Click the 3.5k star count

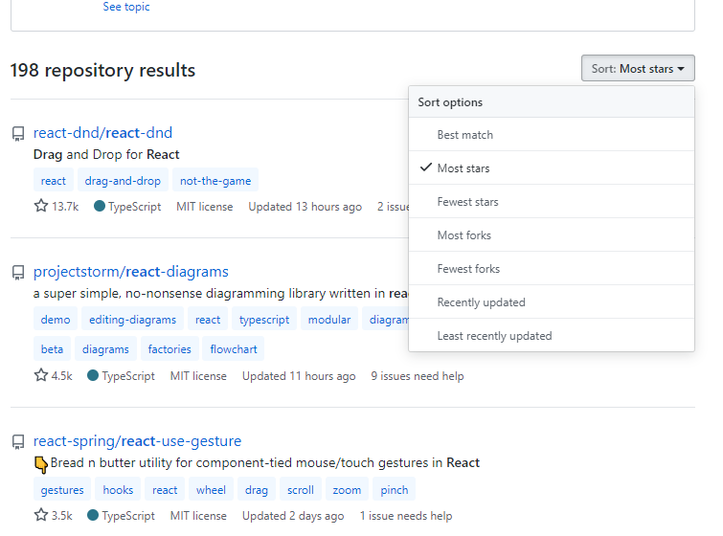click(62, 516)
